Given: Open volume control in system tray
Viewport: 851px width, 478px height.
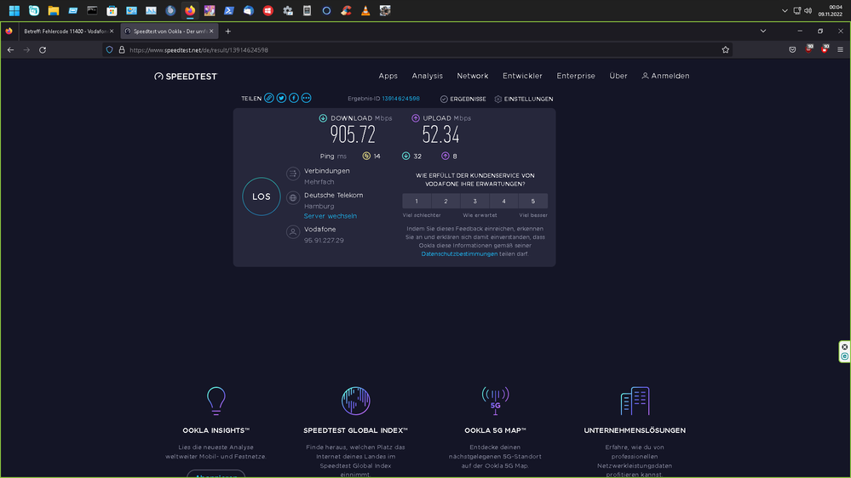Looking at the screenshot, I should click(808, 10).
